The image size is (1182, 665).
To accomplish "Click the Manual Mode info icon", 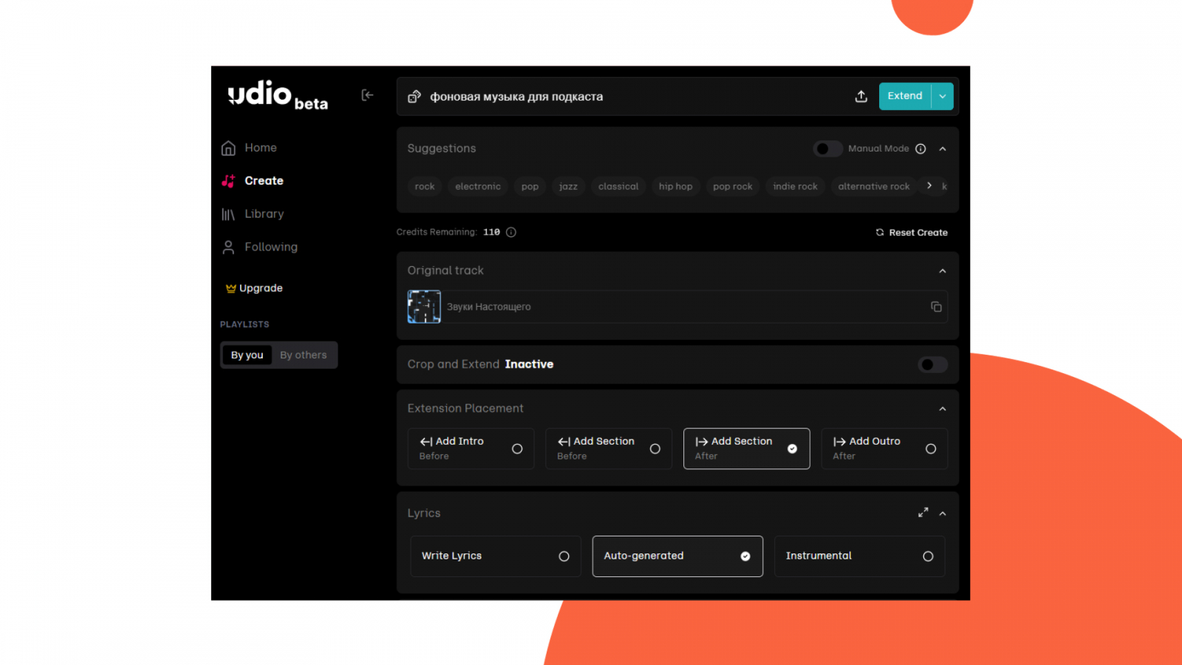I will (920, 149).
